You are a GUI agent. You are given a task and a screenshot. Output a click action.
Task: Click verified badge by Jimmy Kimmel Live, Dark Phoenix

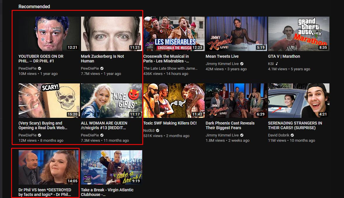242,135
